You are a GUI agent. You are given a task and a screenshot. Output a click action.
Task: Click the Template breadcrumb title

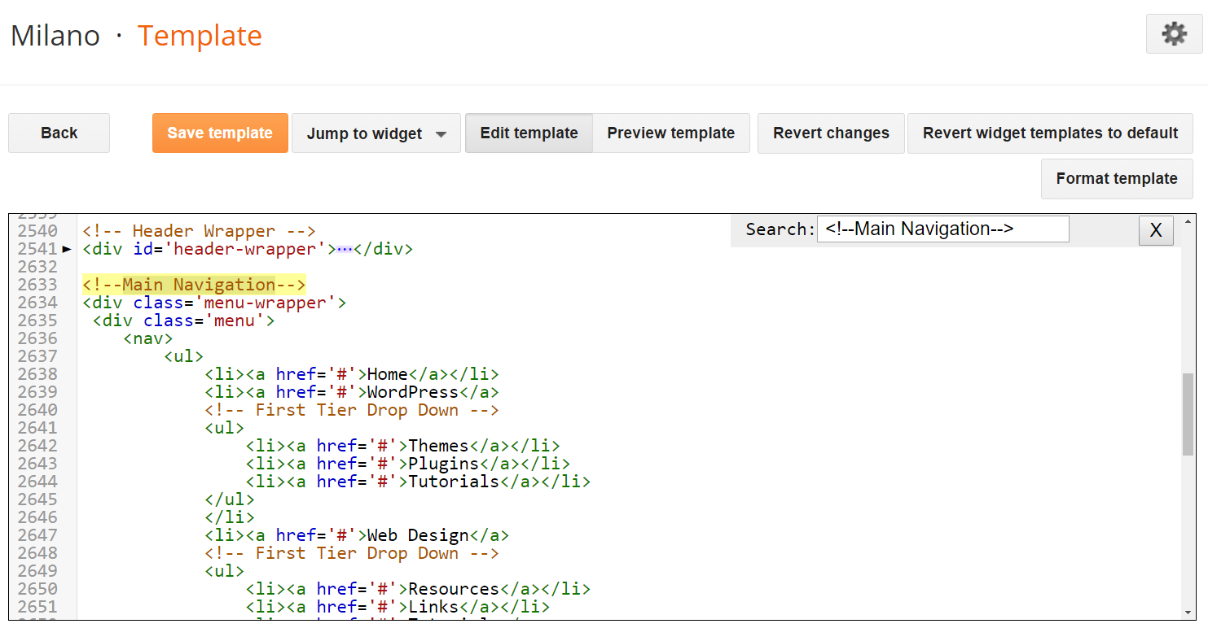200,36
